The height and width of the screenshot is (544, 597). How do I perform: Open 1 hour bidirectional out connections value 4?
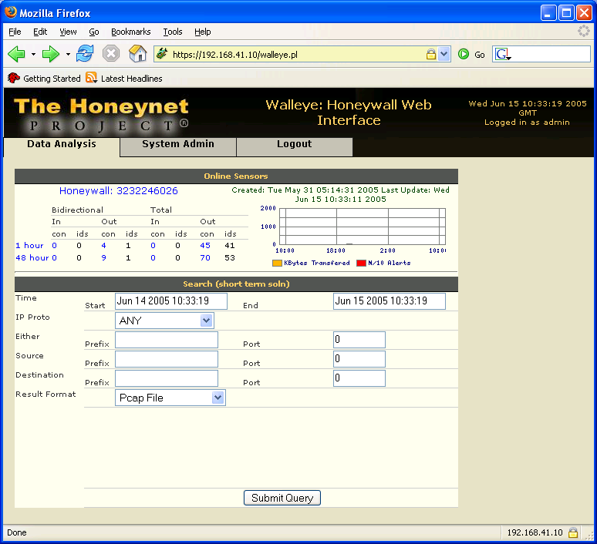click(103, 245)
